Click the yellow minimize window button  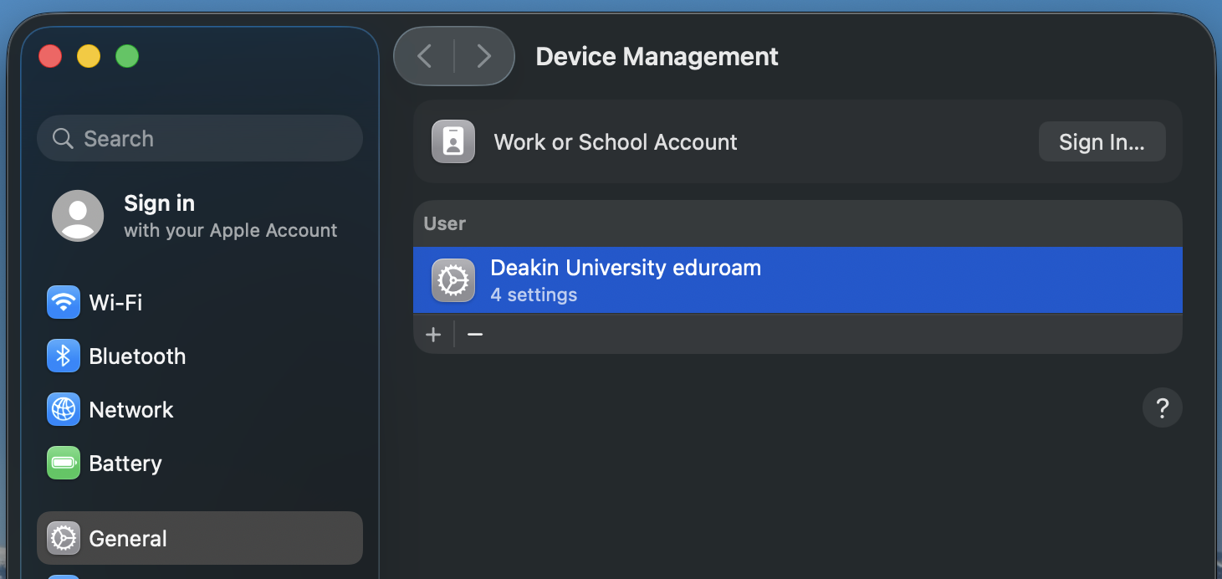click(x=89, y=57)
